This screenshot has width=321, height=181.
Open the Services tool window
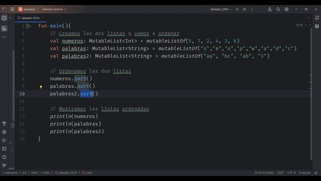[x=4, y=132]
